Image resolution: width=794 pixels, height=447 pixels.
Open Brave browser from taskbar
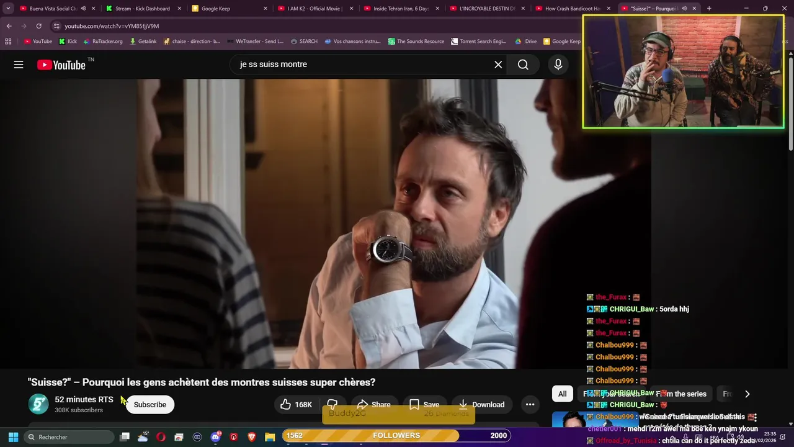point(252,437)
